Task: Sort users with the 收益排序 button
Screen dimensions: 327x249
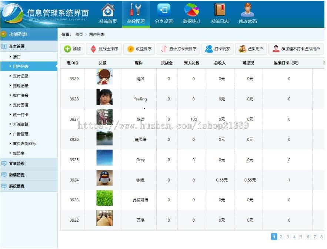Action: (x=139, y=49)
